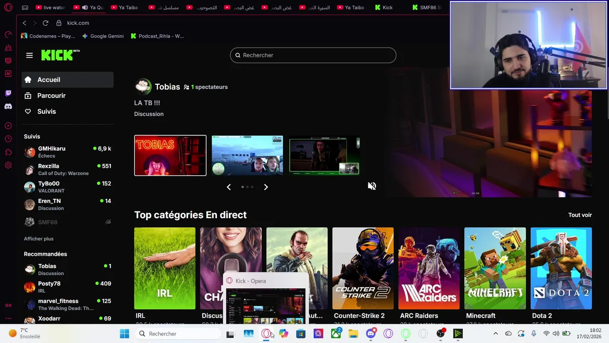The height and width of the screenshot is (343, 609).
Task: Open Rexzilla followed channel
Action: tap(68, 170)
